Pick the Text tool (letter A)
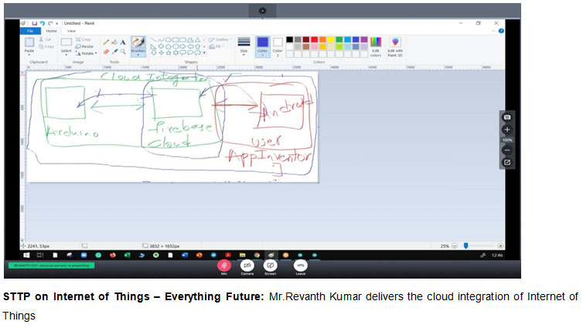The image size is (583, 328). [x=122, y=42]
